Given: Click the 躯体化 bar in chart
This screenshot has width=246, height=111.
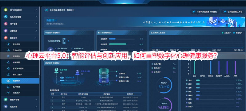Looking at the screenshot, I should [211, 67].
